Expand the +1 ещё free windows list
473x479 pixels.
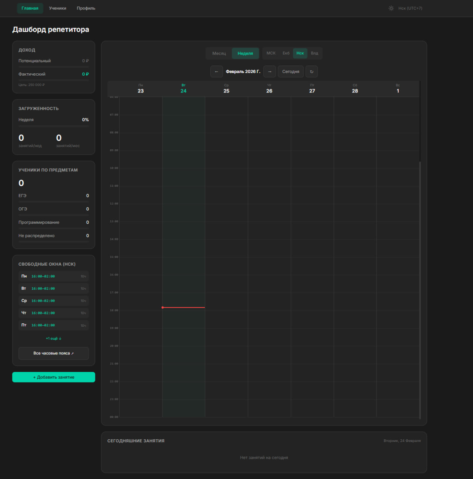[54, 338]
